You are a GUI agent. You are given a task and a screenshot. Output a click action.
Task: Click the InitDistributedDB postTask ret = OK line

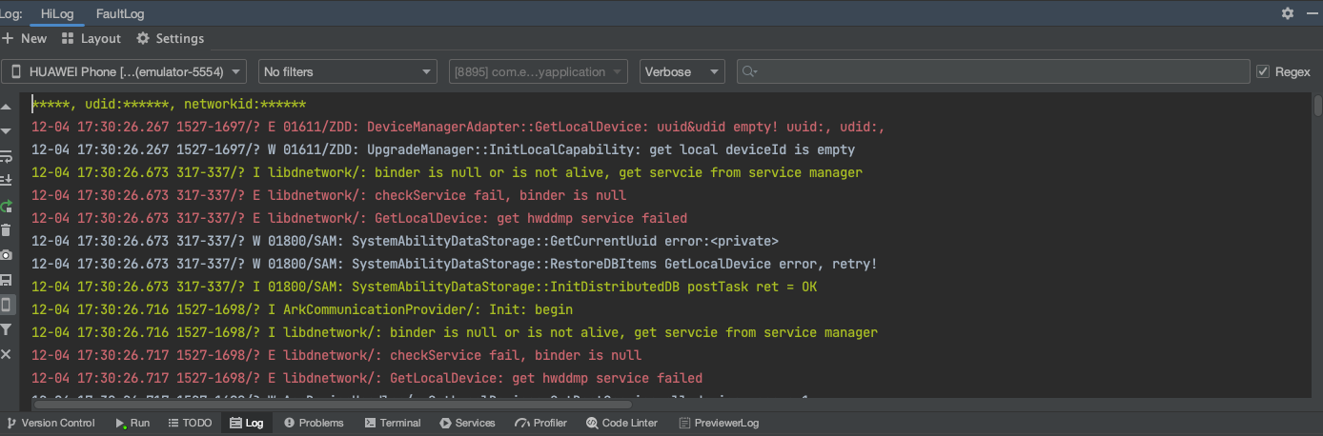click(x=424, y=287)
